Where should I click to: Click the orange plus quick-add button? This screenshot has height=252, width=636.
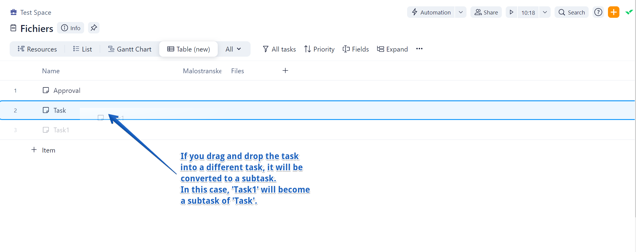613,12
